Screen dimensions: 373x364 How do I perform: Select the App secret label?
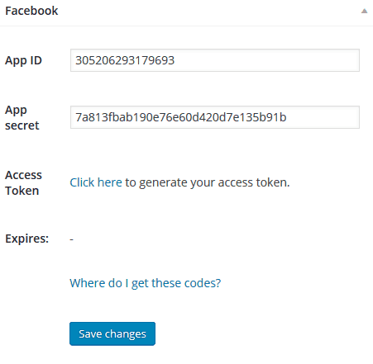point(22,117)
